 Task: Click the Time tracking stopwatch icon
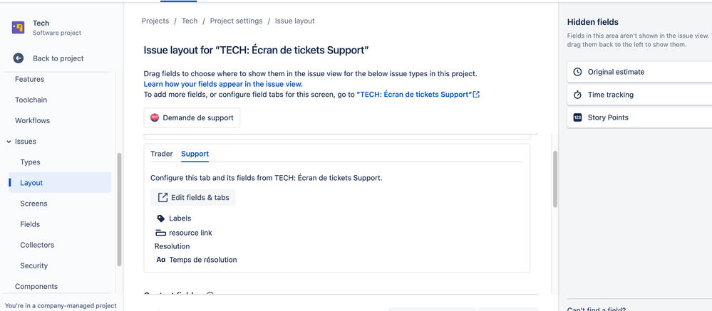tap(577, 95)
